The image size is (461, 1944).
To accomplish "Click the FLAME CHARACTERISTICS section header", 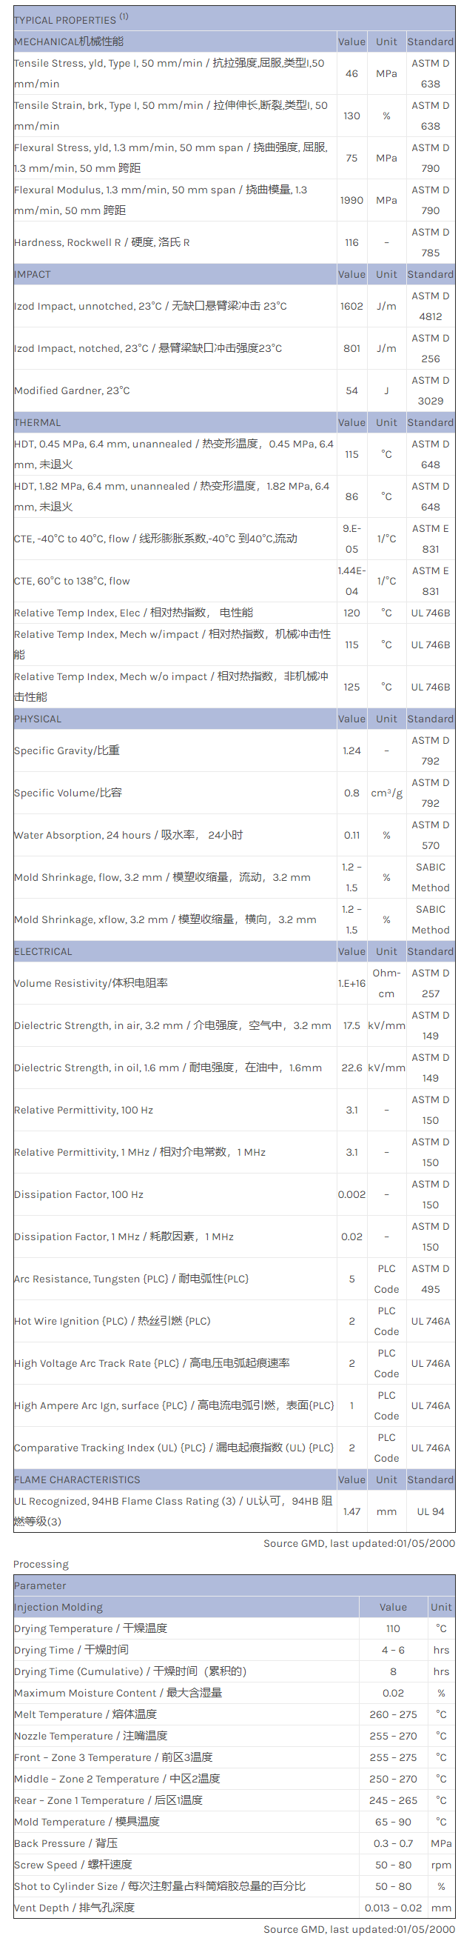I will [77, 1479].
